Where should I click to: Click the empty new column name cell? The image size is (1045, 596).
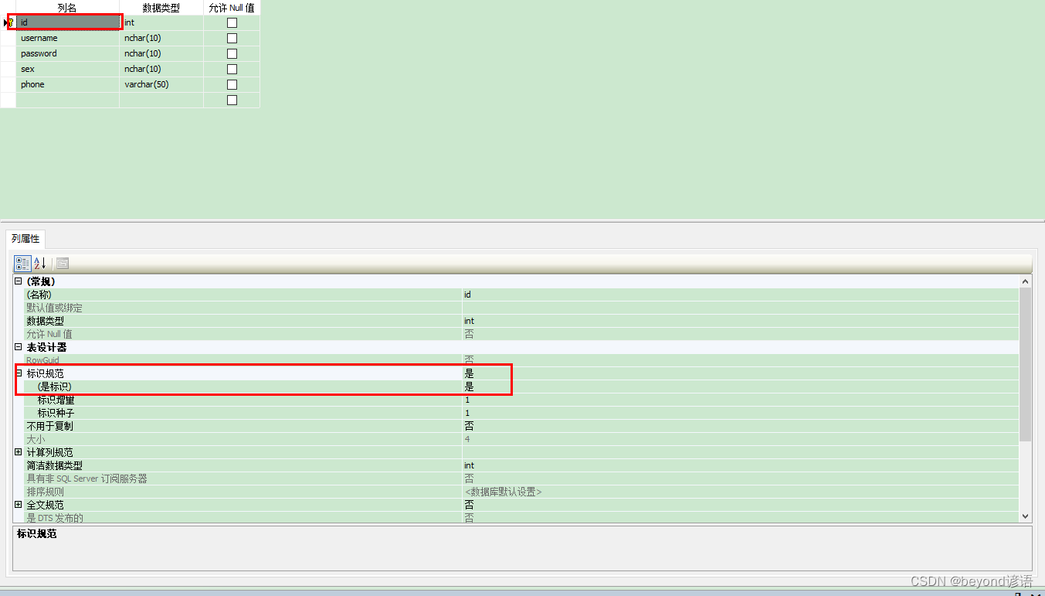click(x=67, y=100)
